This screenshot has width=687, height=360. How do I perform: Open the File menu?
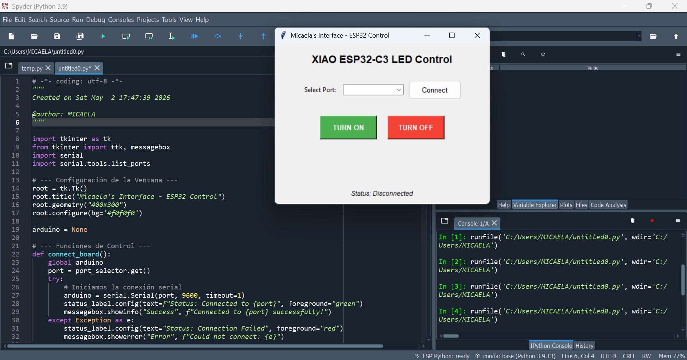pyautogui.click(x=7, y=20)
